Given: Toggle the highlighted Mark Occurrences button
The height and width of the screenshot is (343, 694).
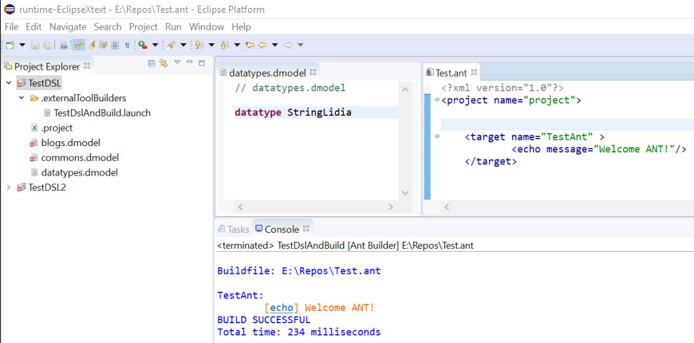Looking at the screenshot, I should click(79, 45).
